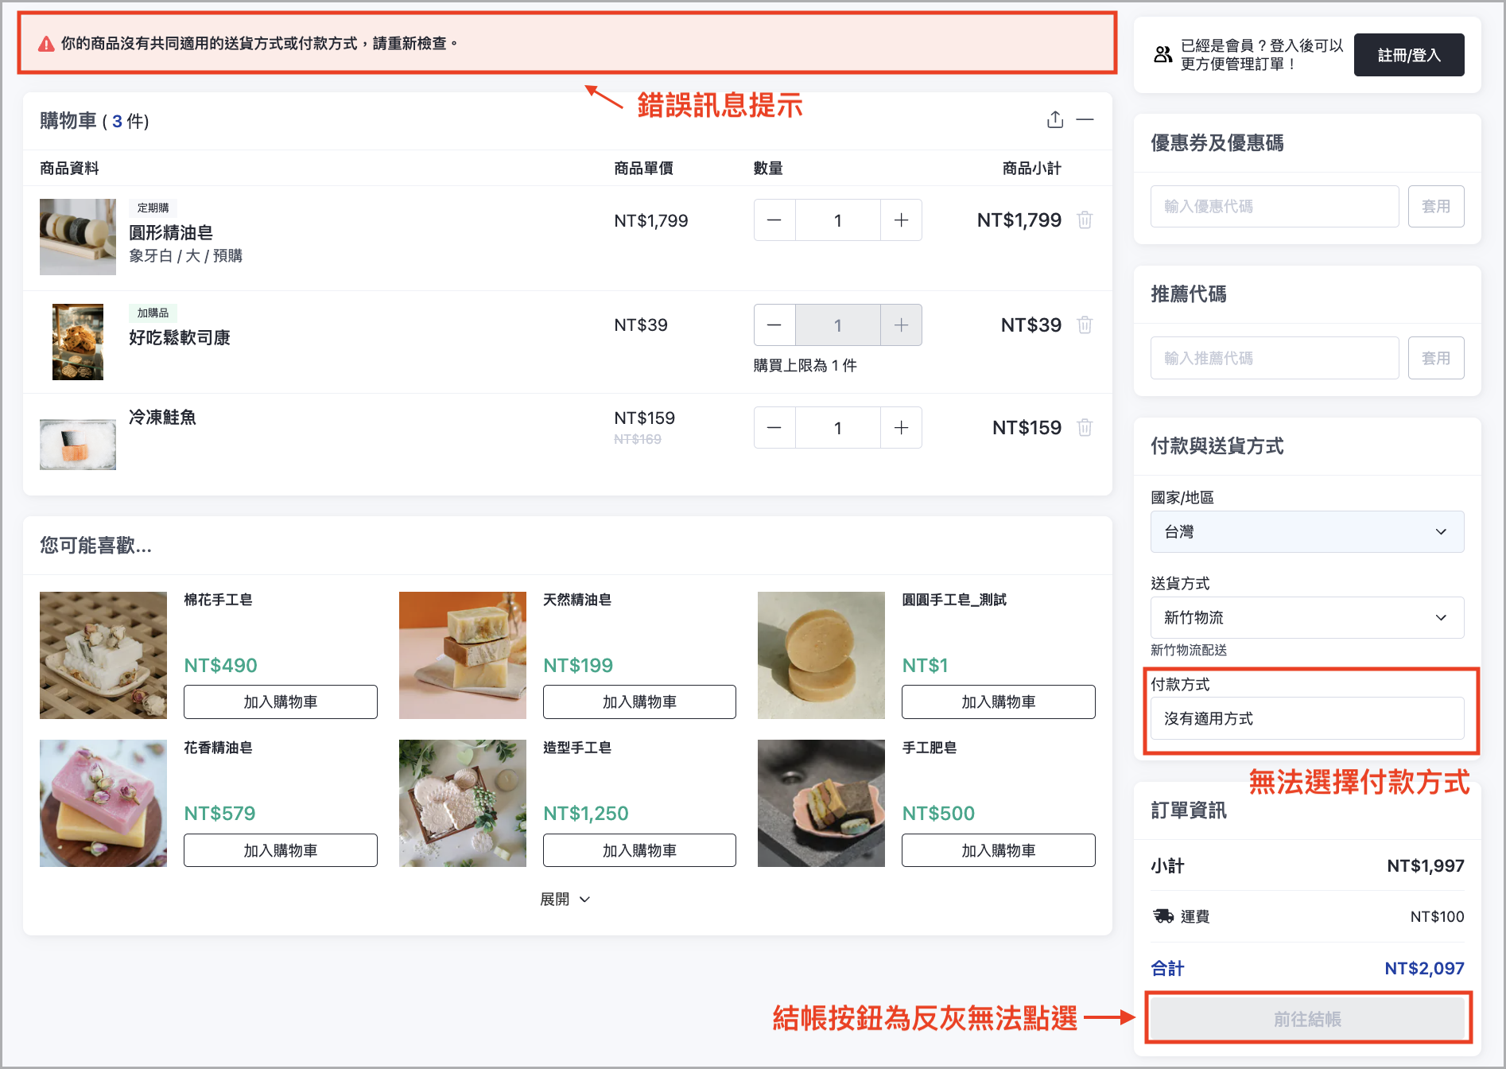The width and height of the screenshot is (1506, 1069).
Task: Click the 好吃鬆軟司康 product name
Action: click(180, 337)
